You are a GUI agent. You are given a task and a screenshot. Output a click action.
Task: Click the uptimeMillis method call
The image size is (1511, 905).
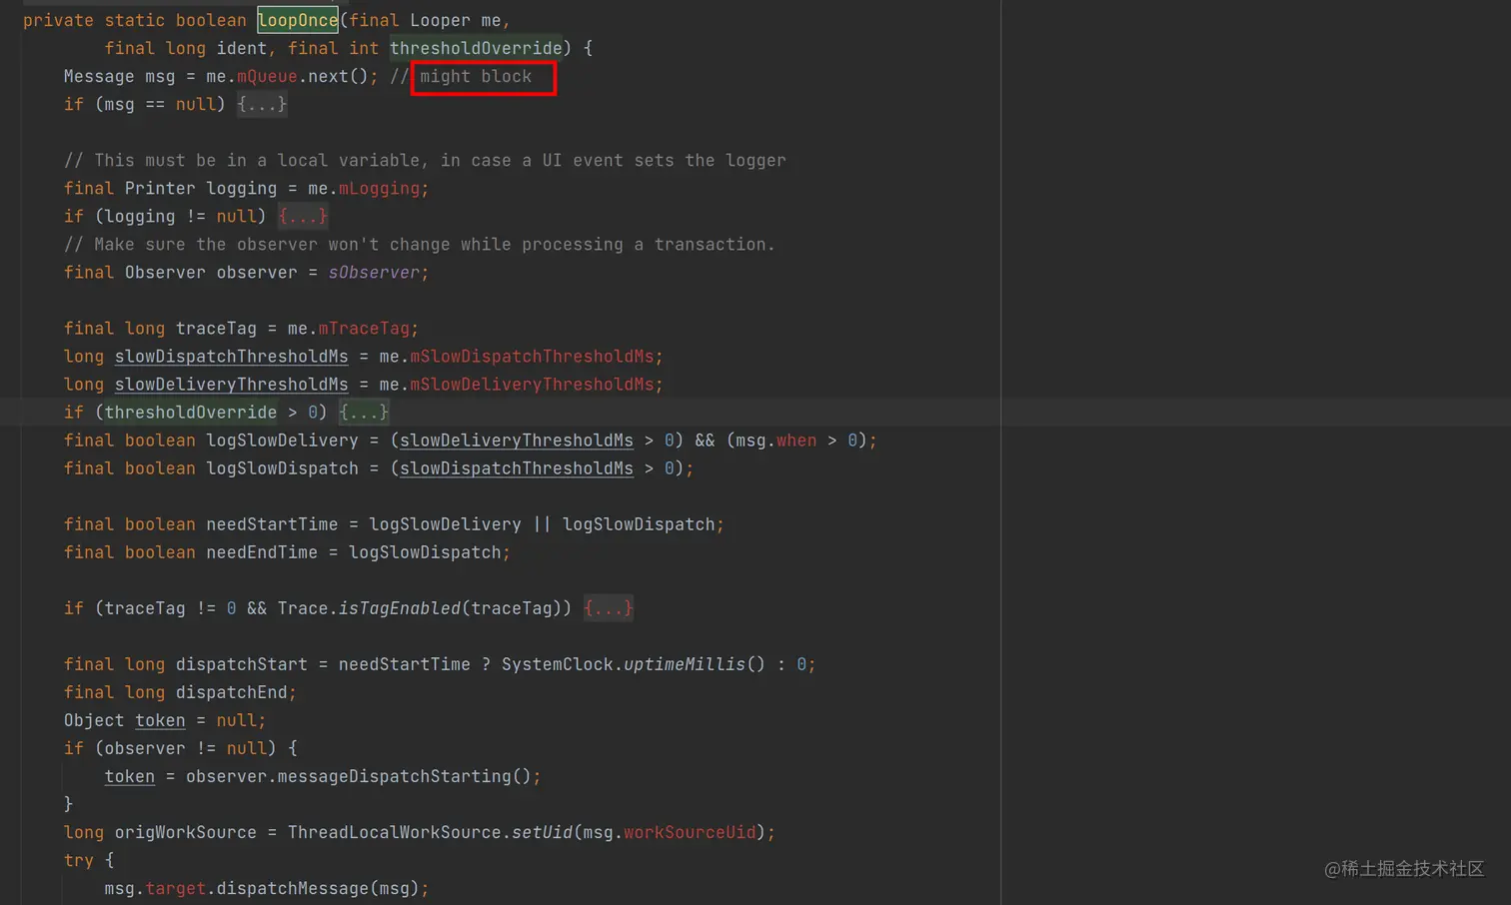tap(685, 663)
